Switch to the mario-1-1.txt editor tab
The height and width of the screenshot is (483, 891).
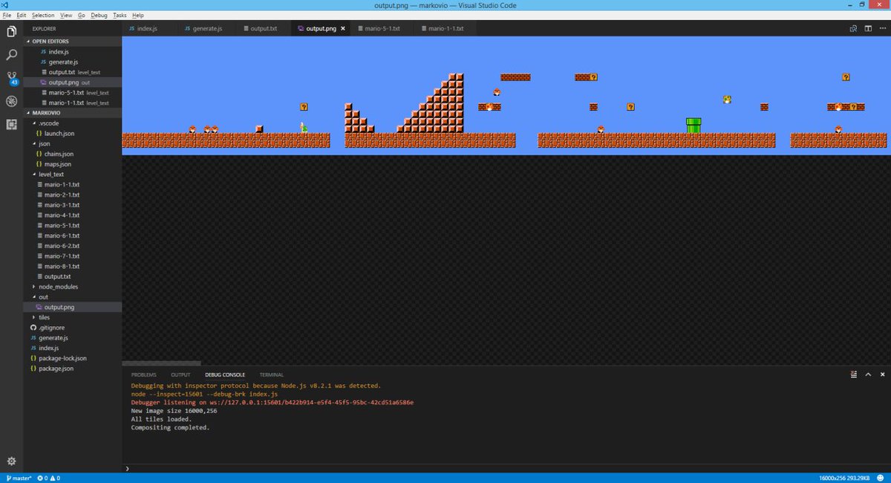click(x=446, y=29)
